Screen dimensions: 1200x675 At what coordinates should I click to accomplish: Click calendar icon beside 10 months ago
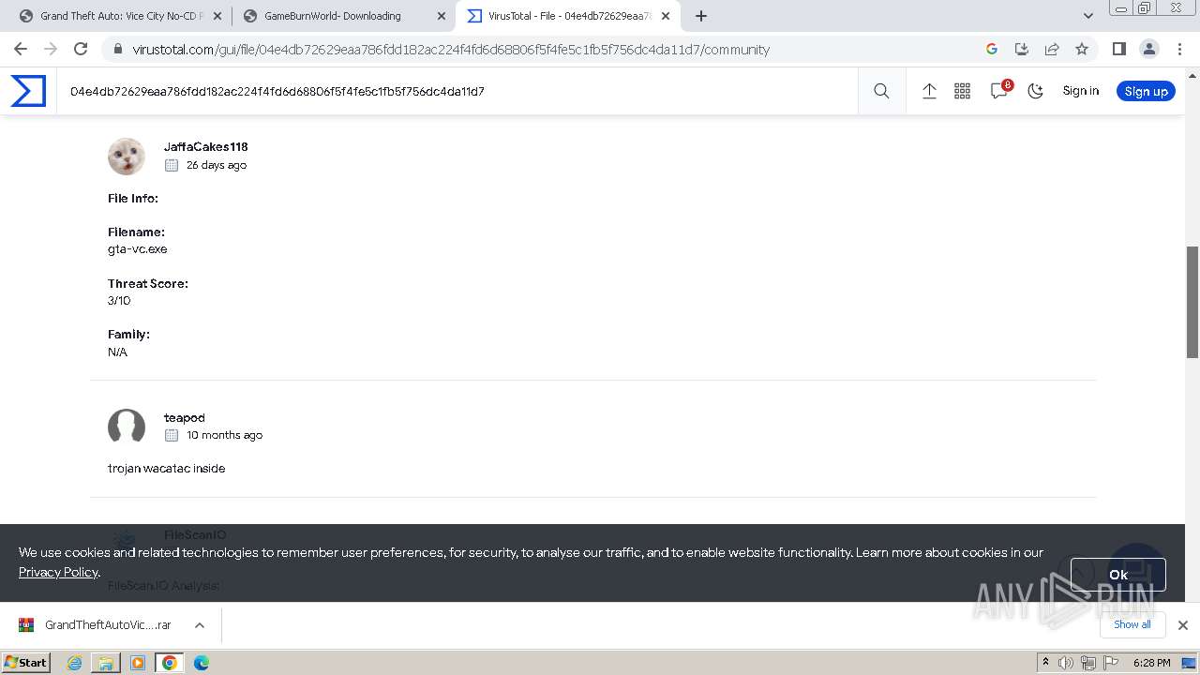[172, 435]
